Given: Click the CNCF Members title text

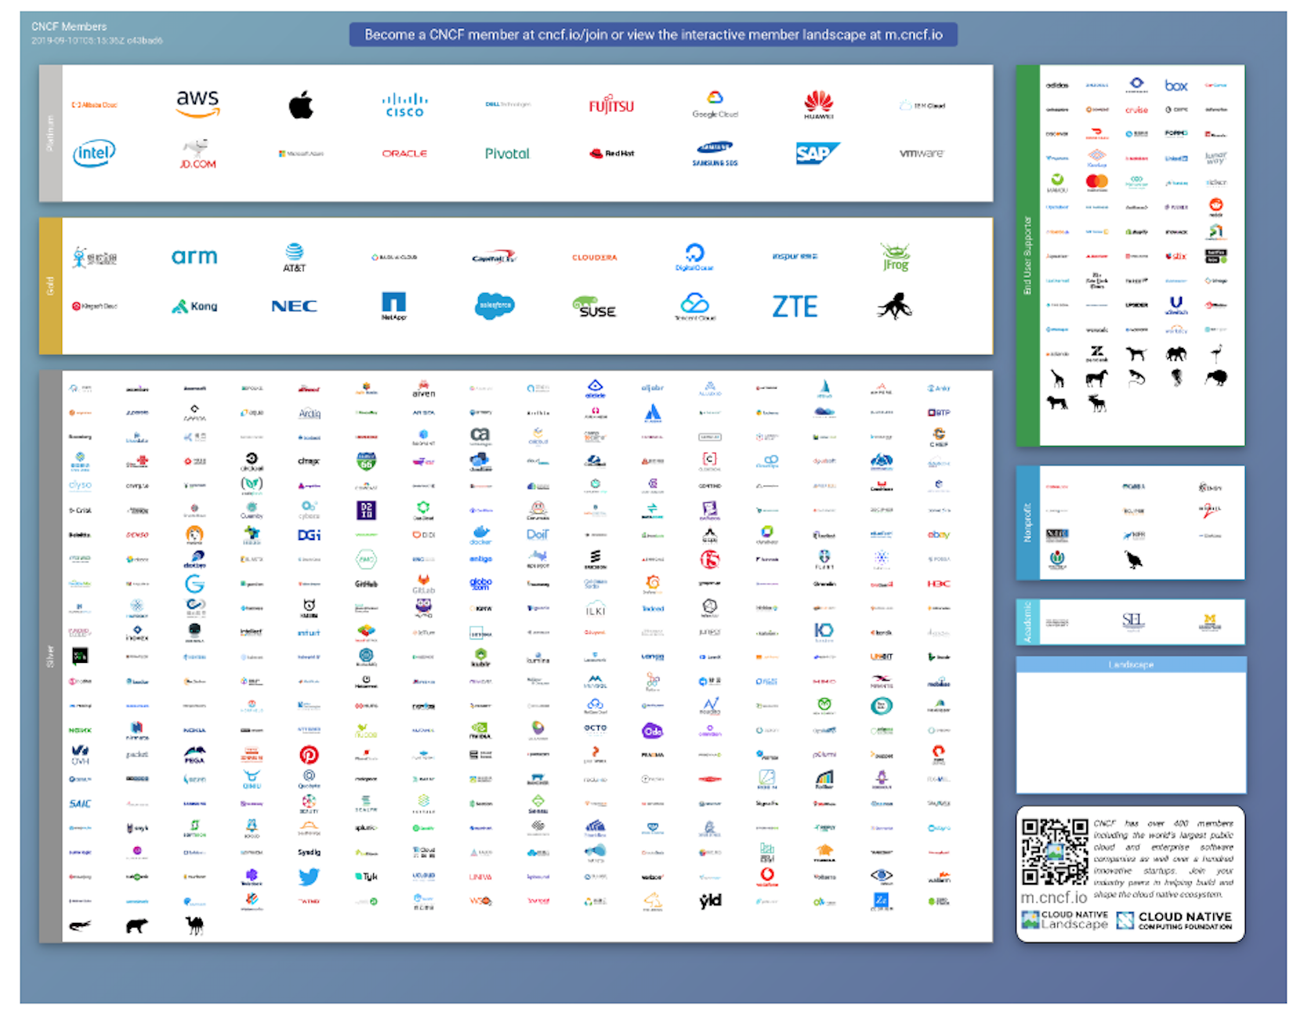Looking at the screenshot, I should (x=69, y=27).
